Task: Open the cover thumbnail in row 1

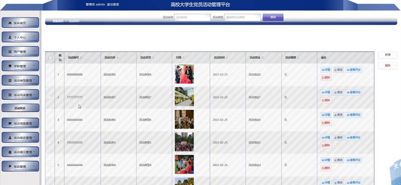Action: (x=184, y=74)
